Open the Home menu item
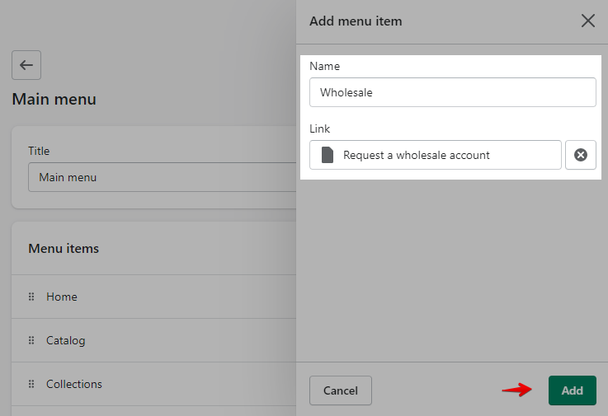Viewport: 608px width, 416px height. click(x=62, y=297)
